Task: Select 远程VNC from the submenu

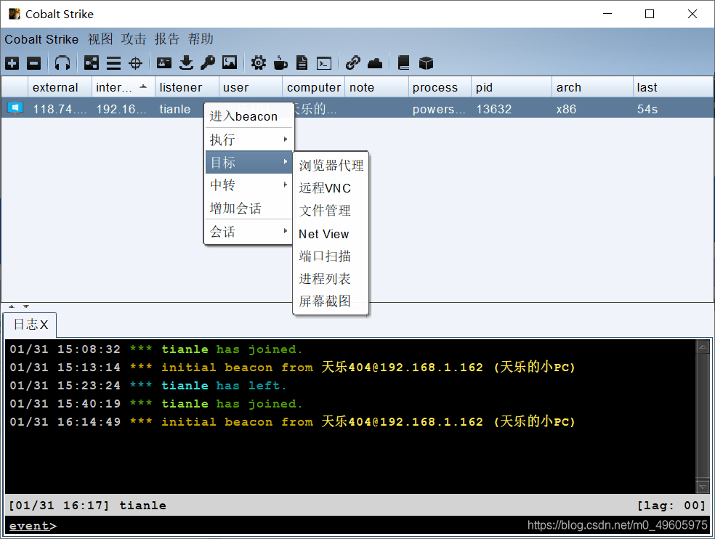Action: point(331,188)
